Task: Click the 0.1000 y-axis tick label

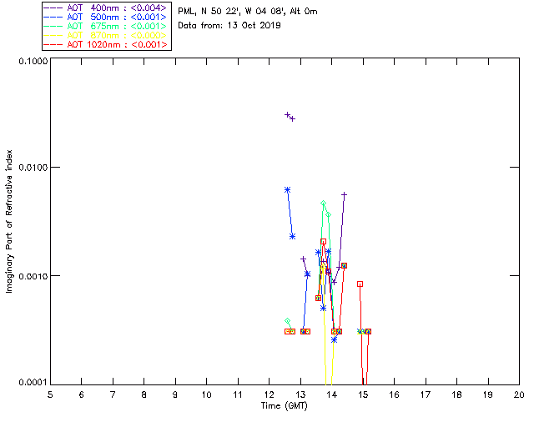Action: point(33,61)
